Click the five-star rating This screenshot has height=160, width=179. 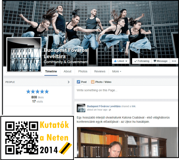click(37, 92)
